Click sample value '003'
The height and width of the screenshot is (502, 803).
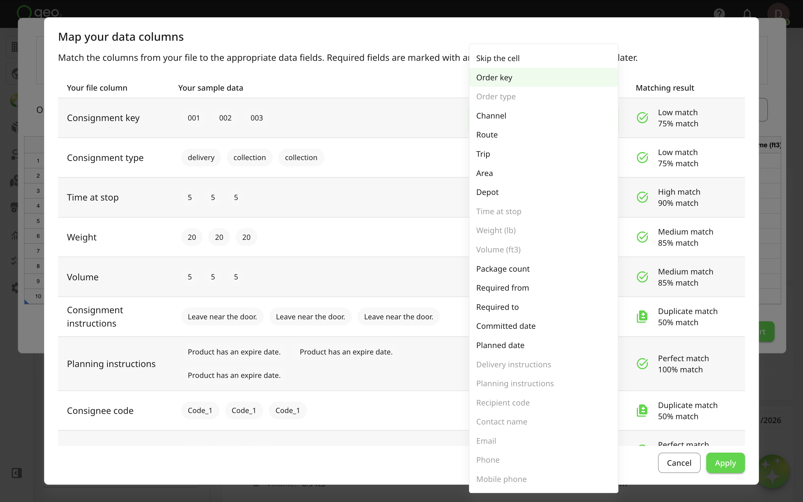point(257,118)
